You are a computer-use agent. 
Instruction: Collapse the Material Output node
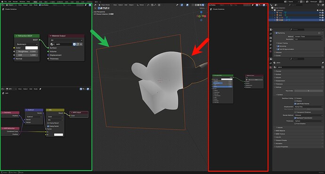(50, 36)
